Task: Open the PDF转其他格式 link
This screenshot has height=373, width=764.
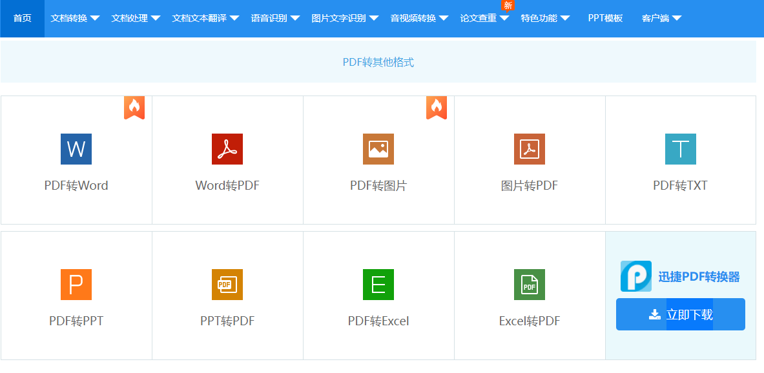Action: click(x=378, y=62)
